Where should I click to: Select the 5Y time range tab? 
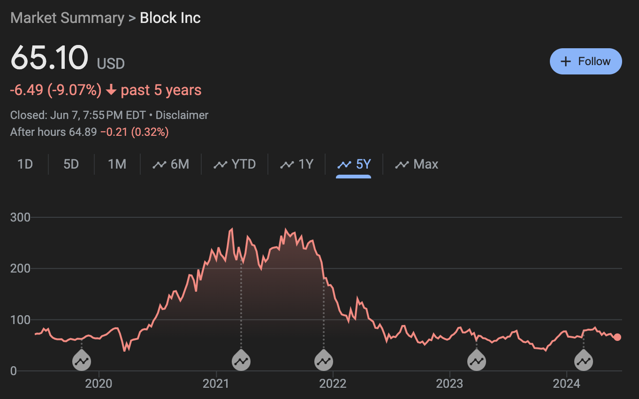pos(354,164)
